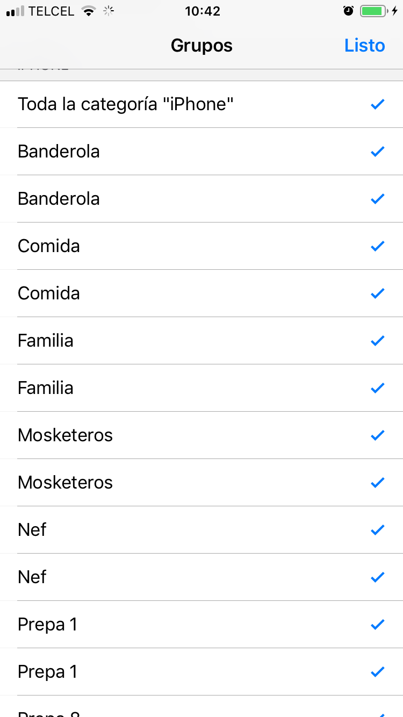Toggle checkmark on the first Comida group
403x717 pixels.
[378, 246]
